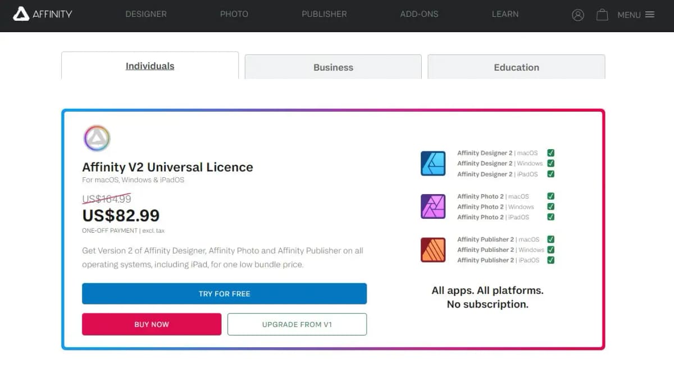Open the user account icon
The width and height of the screenshot is (674, 368).
(578, 15)
